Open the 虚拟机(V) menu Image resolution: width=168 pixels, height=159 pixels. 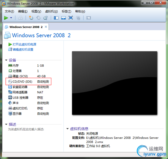click(x=51, y=11)
